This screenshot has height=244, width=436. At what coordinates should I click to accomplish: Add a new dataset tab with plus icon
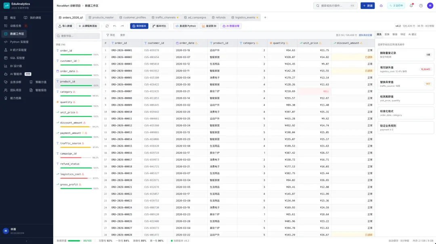[x=265, y=17]
